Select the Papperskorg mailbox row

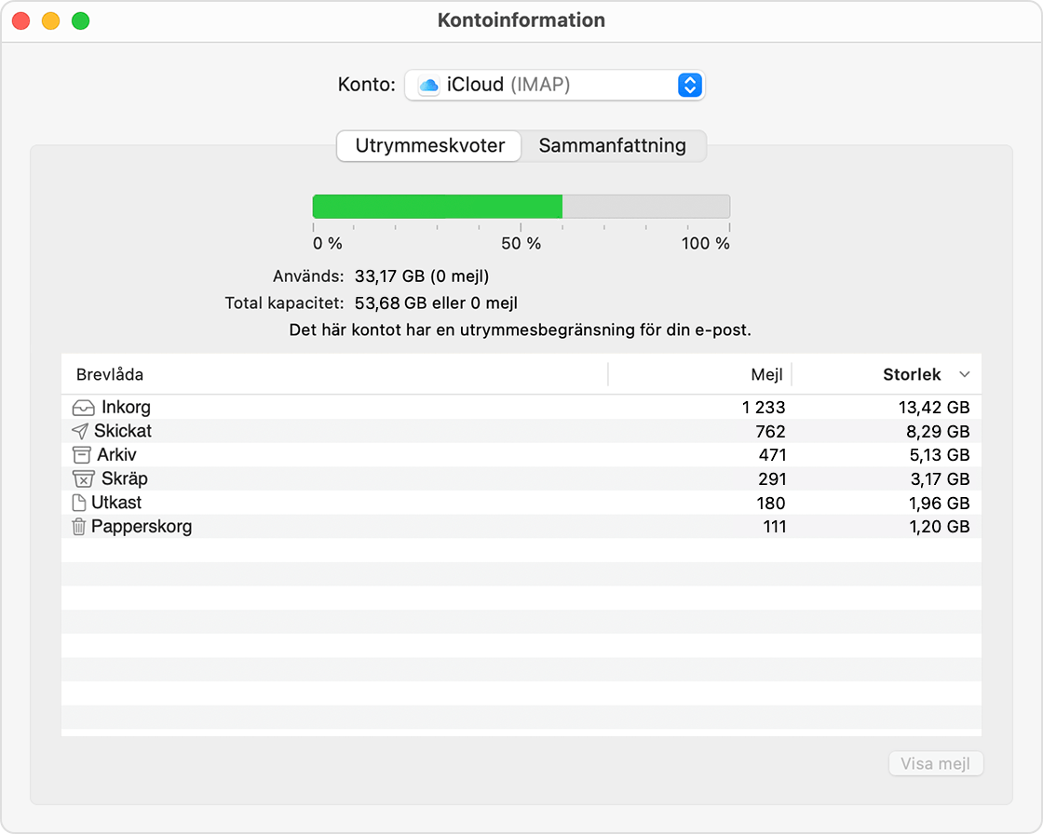pos(521,527)
